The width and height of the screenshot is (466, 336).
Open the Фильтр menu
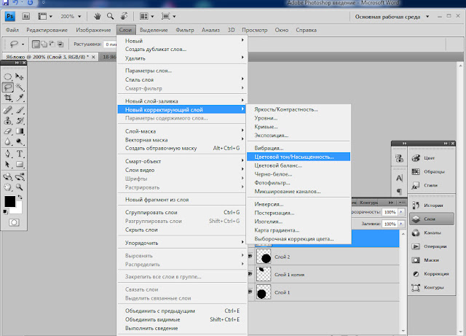coord(184,30)
